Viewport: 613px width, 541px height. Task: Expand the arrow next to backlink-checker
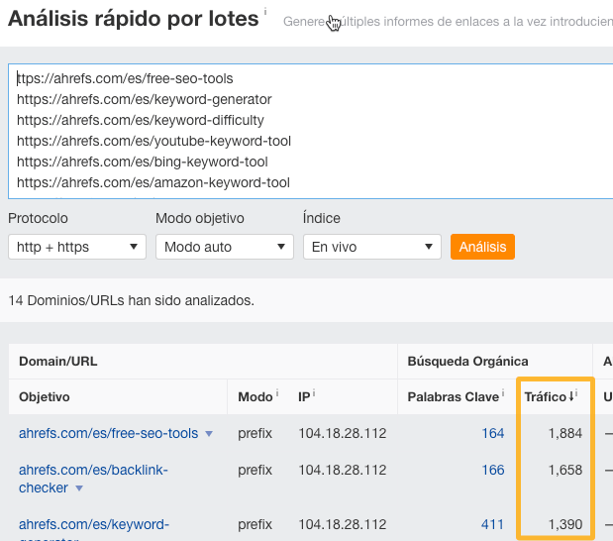(x=79, y=488)
